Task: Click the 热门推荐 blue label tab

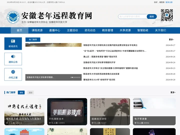Action: point(33,39)
